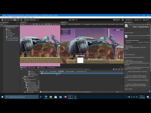Image resolution: width=151 pixels, height=113 pixels.
Task: Open the Layers dropdown
Action: tap(137, 20)
